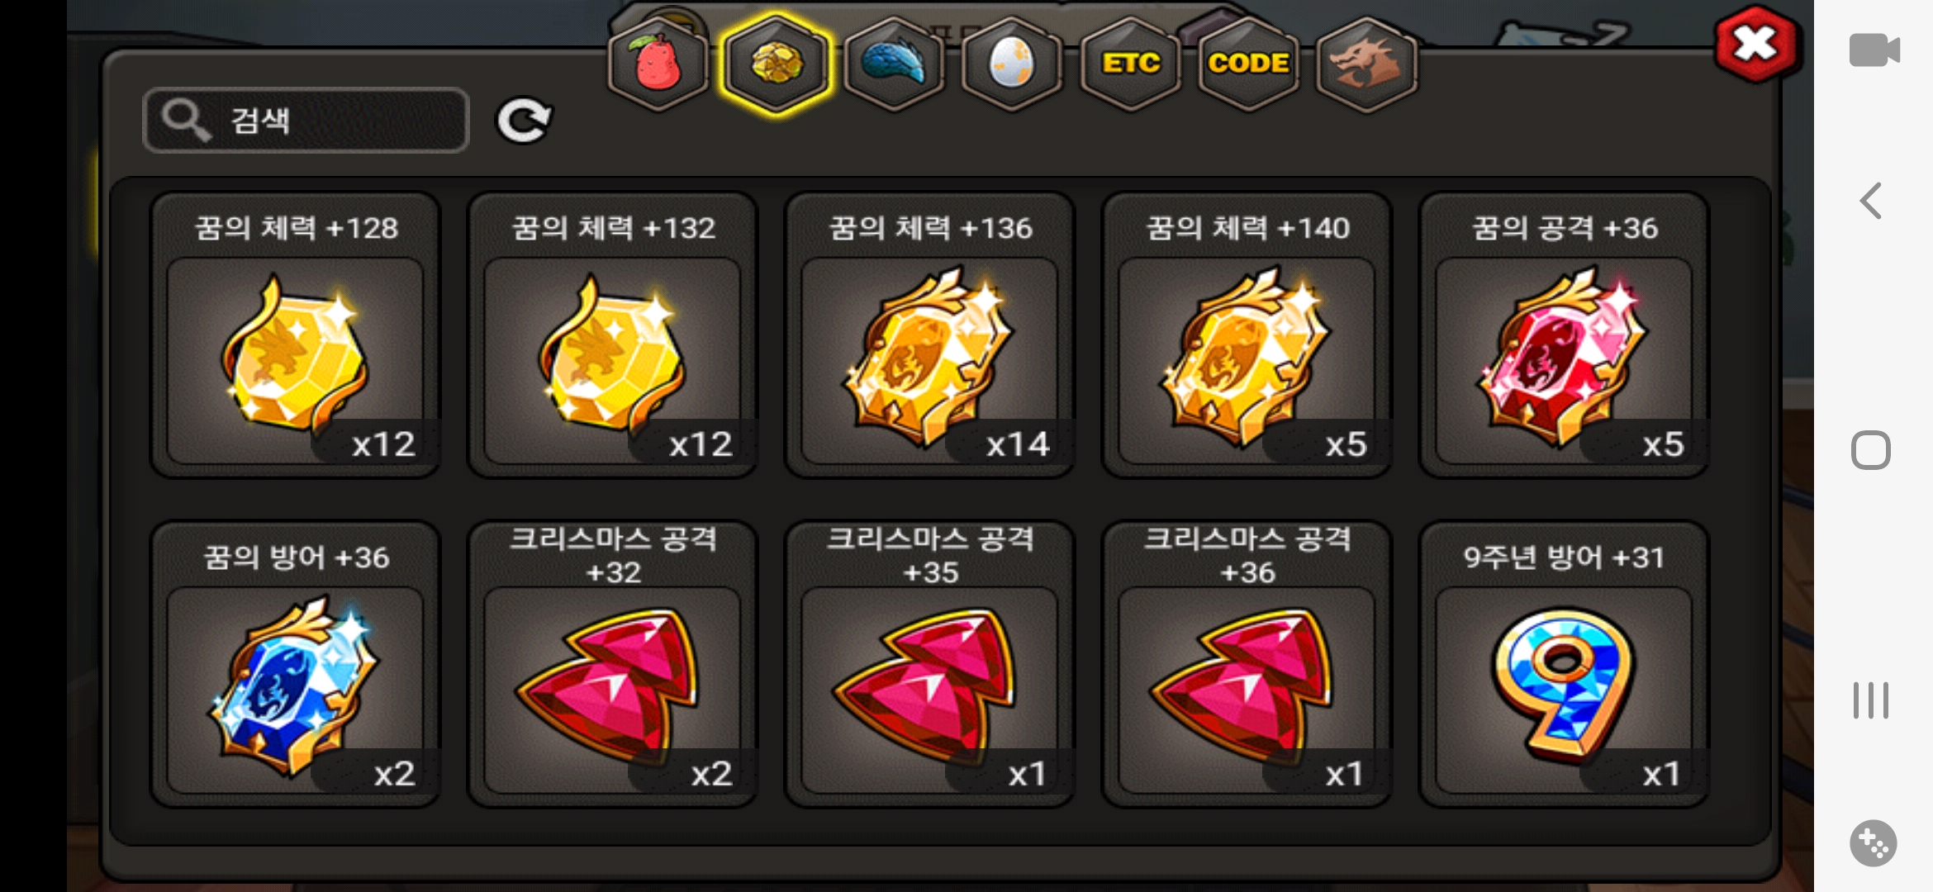Select the 꿈의 체력 +128 gem
This screenshot has width=1933, height=892.
295,335
